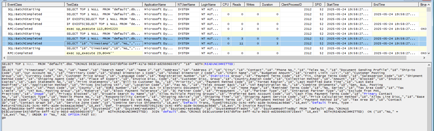Click the Reads value 11 cell

pos(238,43)
